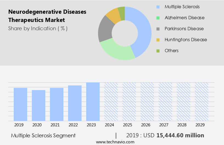This screenshot has width=224, height=145.
Task: Open the www.technavio.com link
Action: pyautogui.click(x=115, y=142)
